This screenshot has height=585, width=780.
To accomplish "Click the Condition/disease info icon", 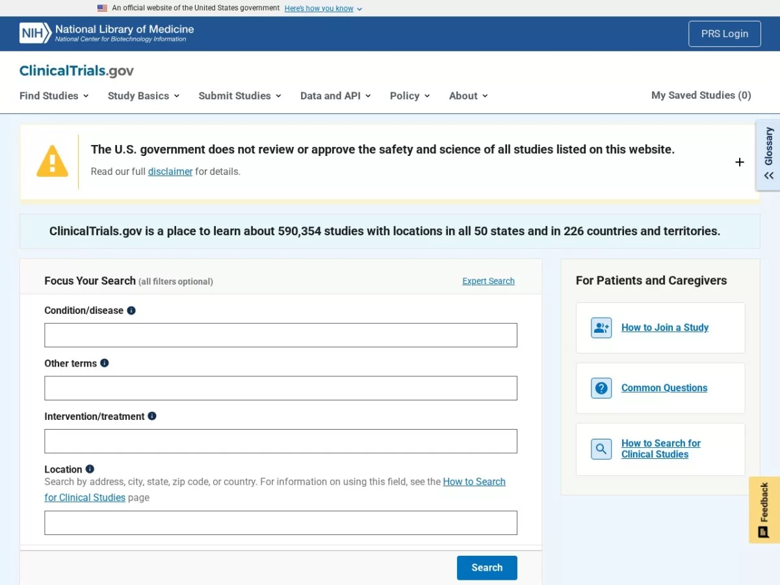I will 131,311.
